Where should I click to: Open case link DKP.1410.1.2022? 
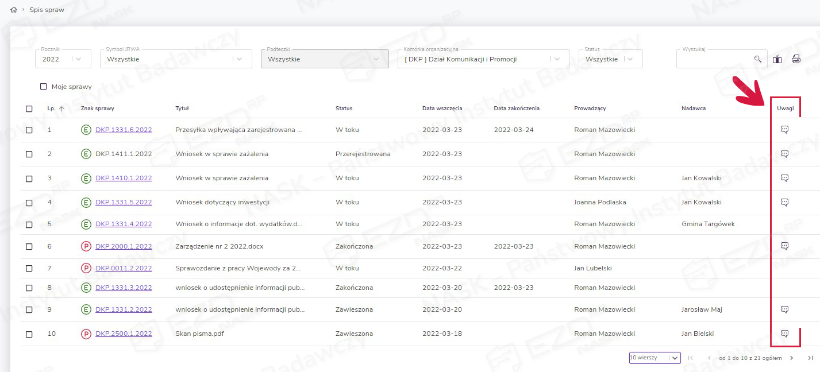(124, 178)
